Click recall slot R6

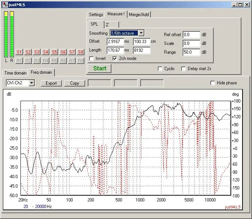coord(63,61)
